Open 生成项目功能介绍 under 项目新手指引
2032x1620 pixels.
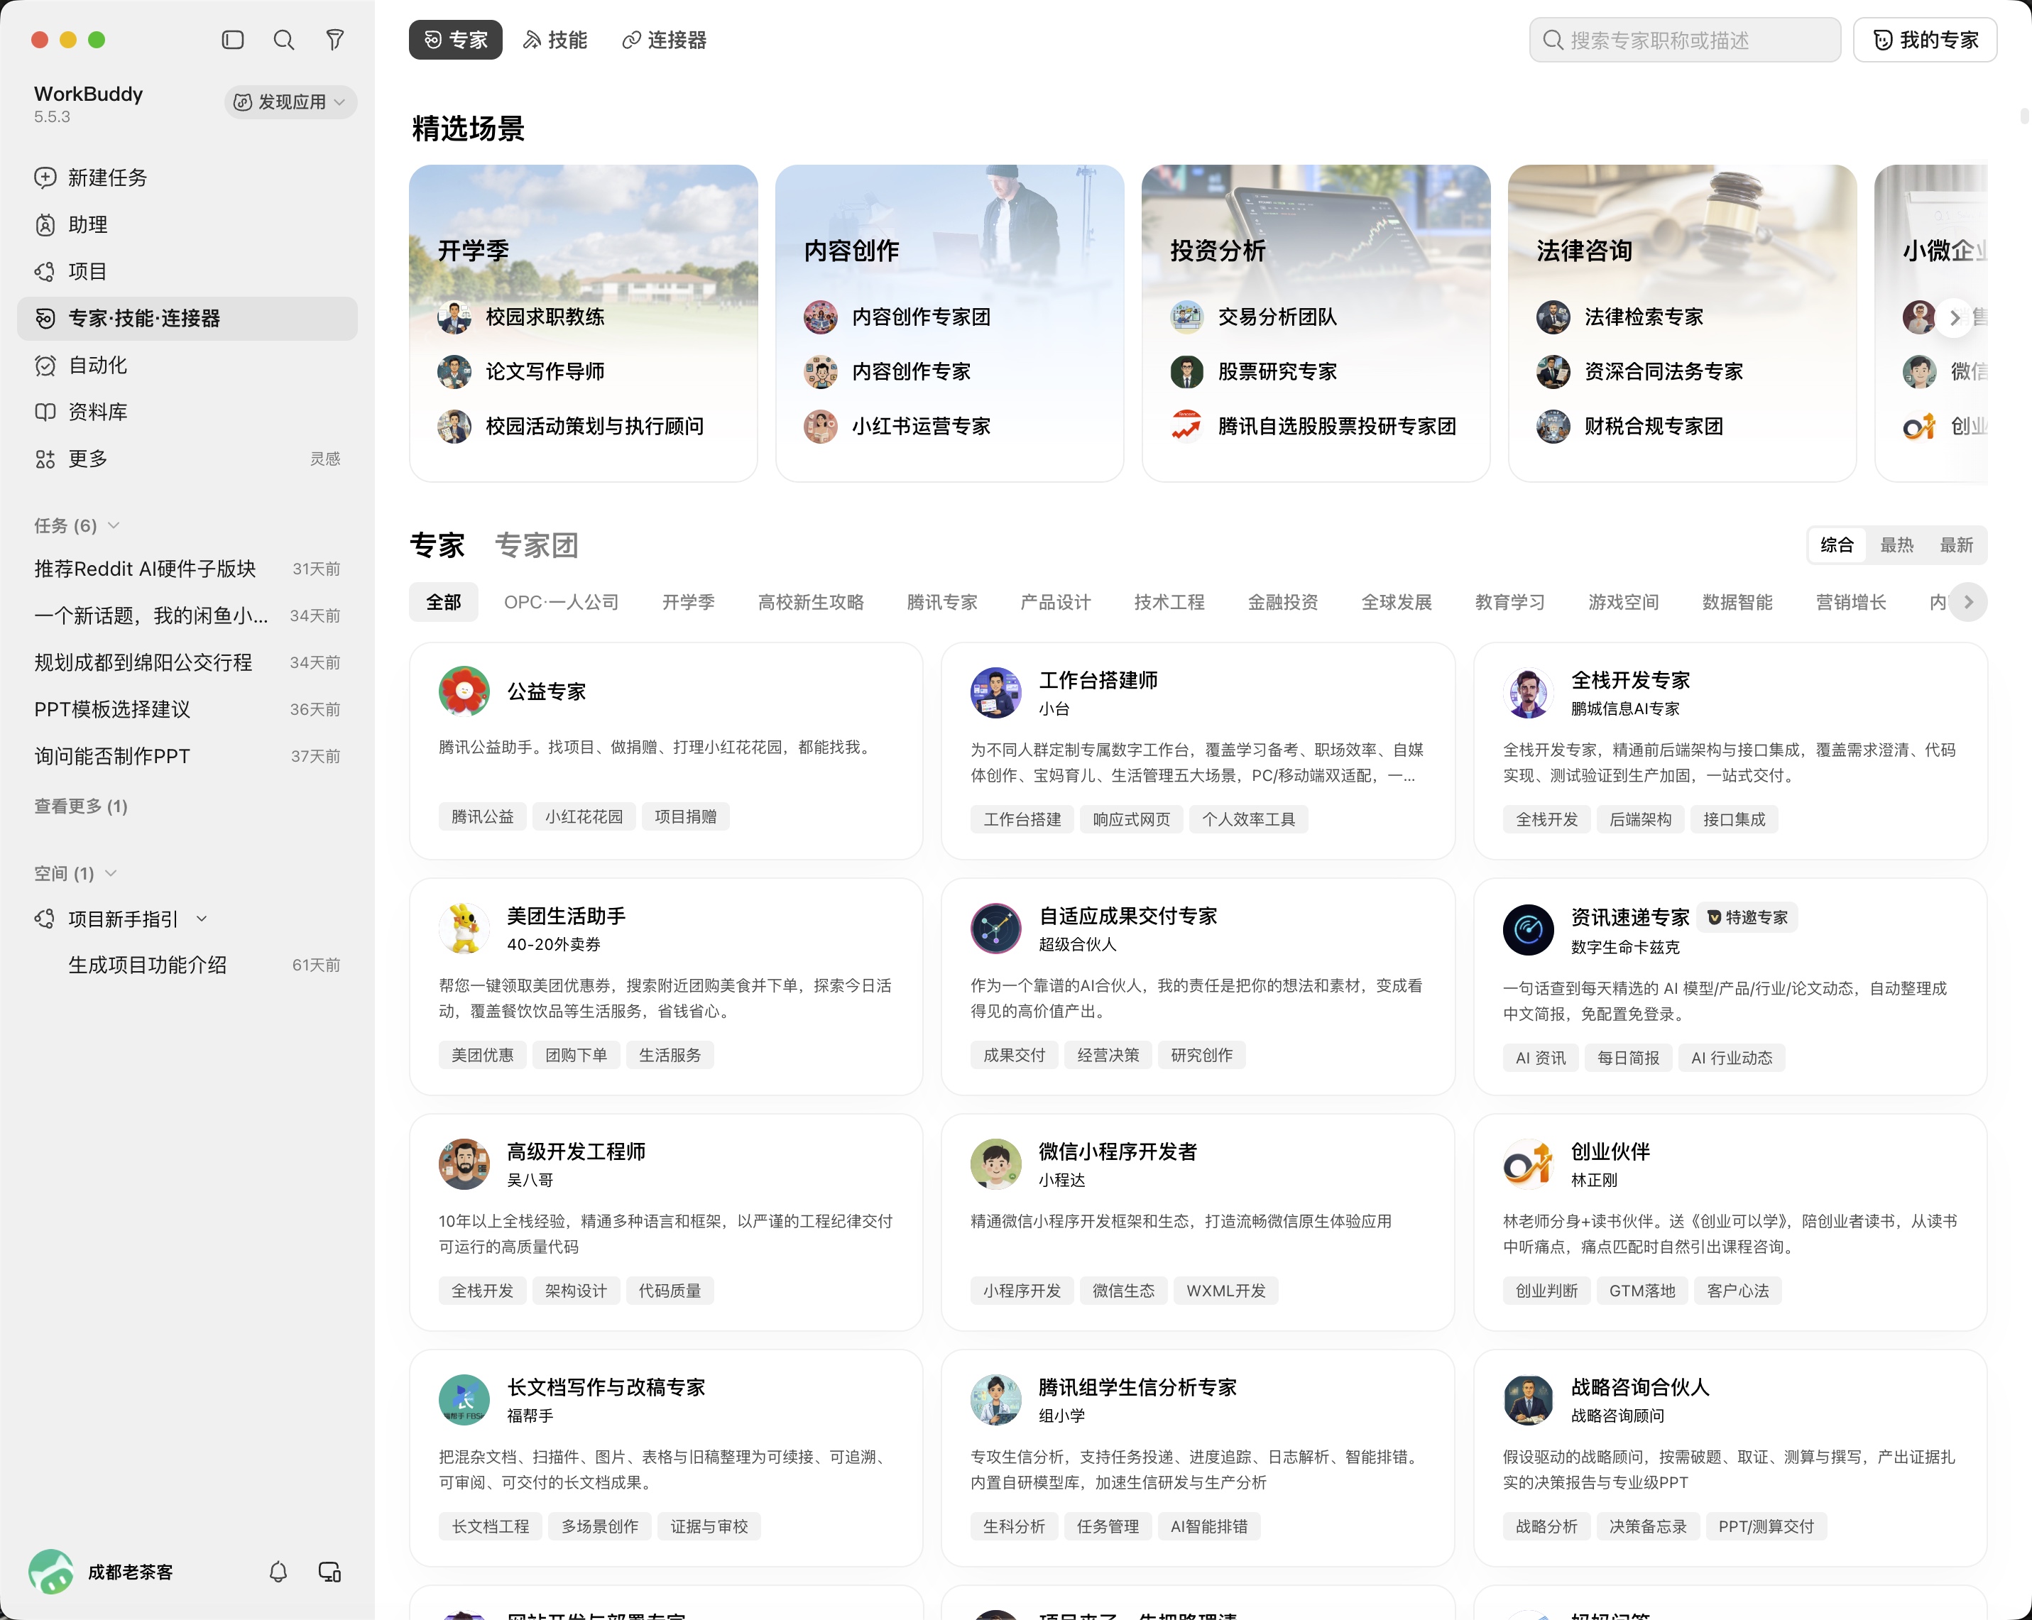coord(187,965)
